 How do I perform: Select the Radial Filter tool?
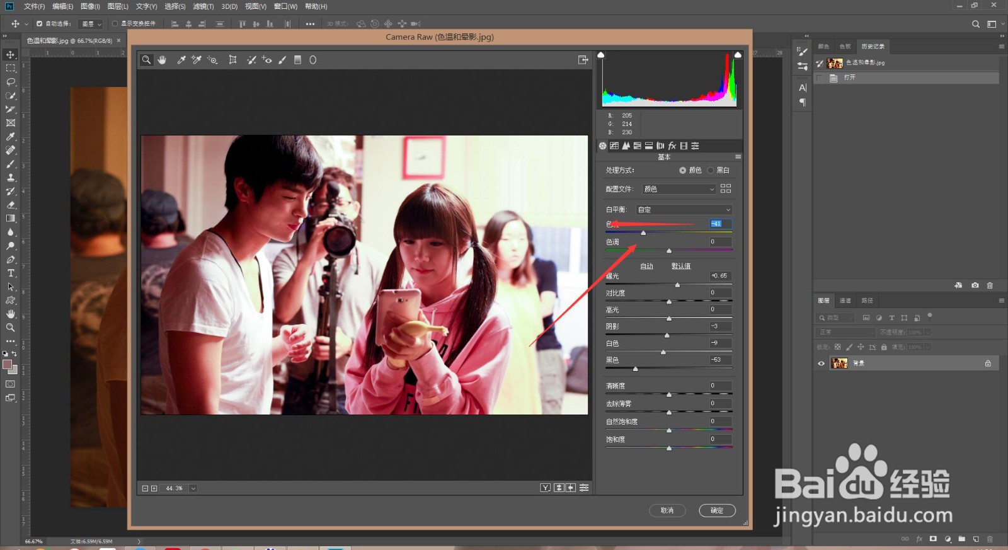312,60
